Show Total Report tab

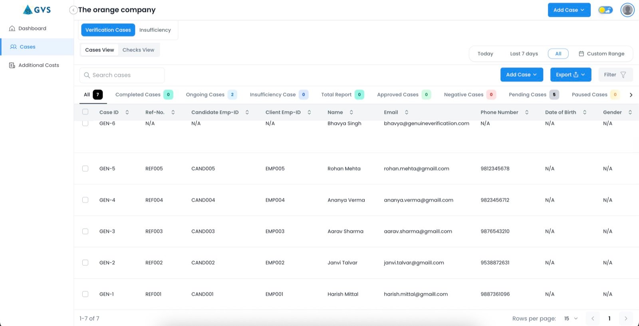tap(342, 95)
